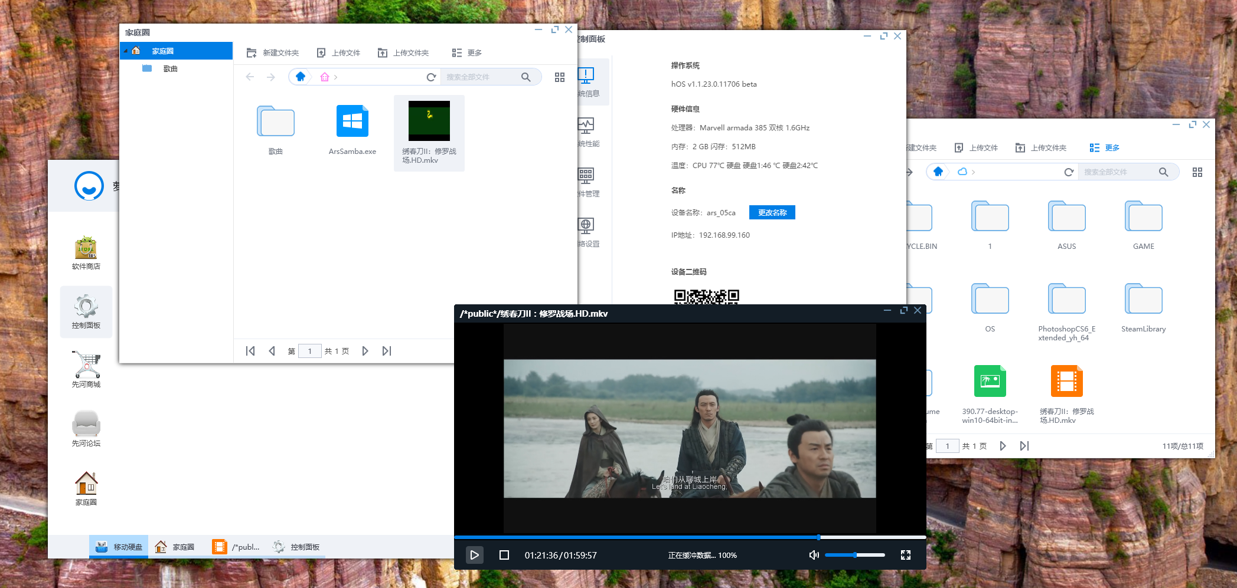Viewport: 1237px width, 588px height.
Task: Click search magnifier in 移动硬盘 window
Action: click(x=1164, y=172)
